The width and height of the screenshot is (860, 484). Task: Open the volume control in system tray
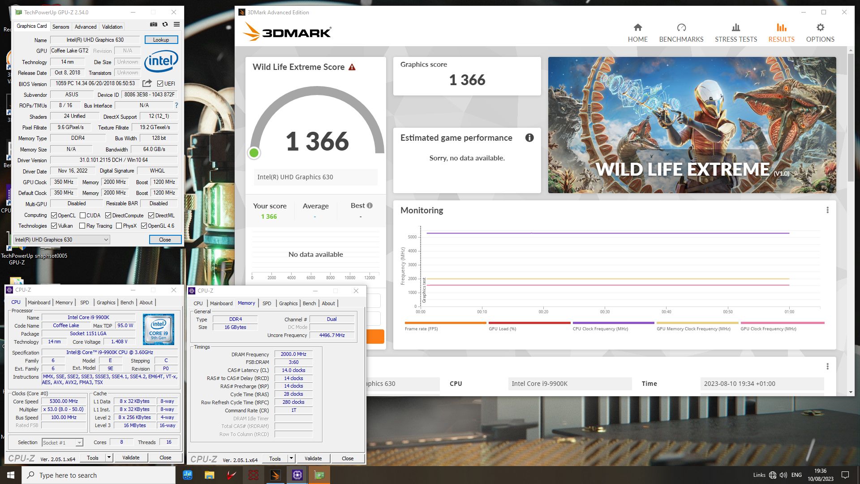(783, 475)
